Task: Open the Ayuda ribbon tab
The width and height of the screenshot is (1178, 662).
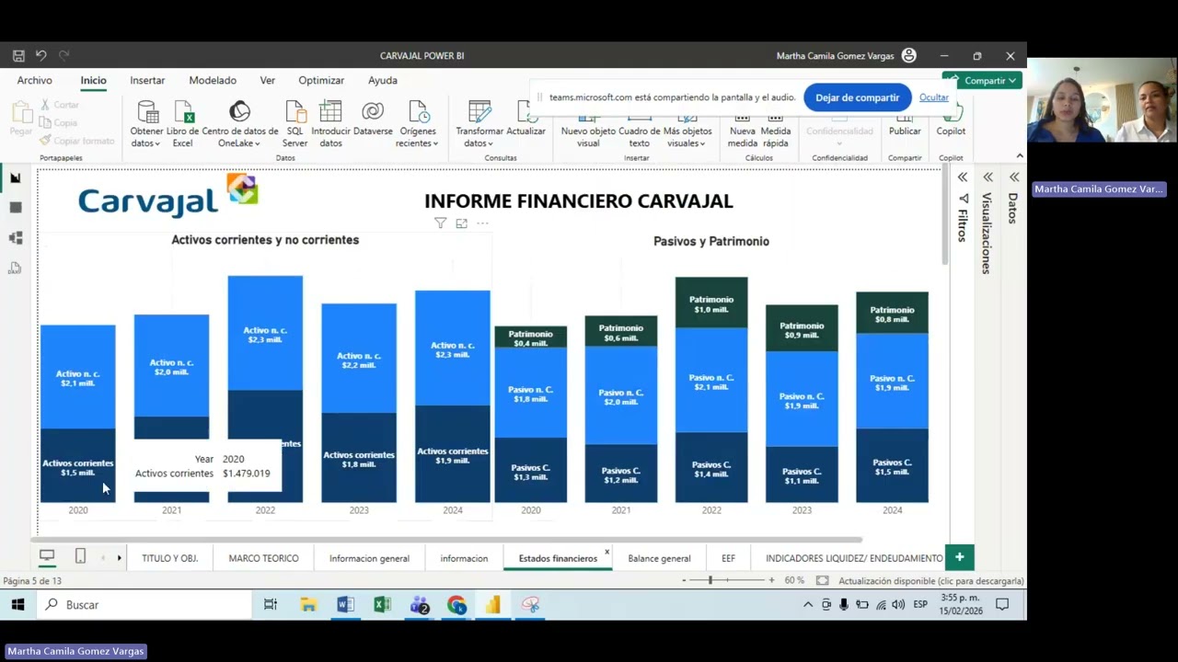Action: tap(383, 81)
